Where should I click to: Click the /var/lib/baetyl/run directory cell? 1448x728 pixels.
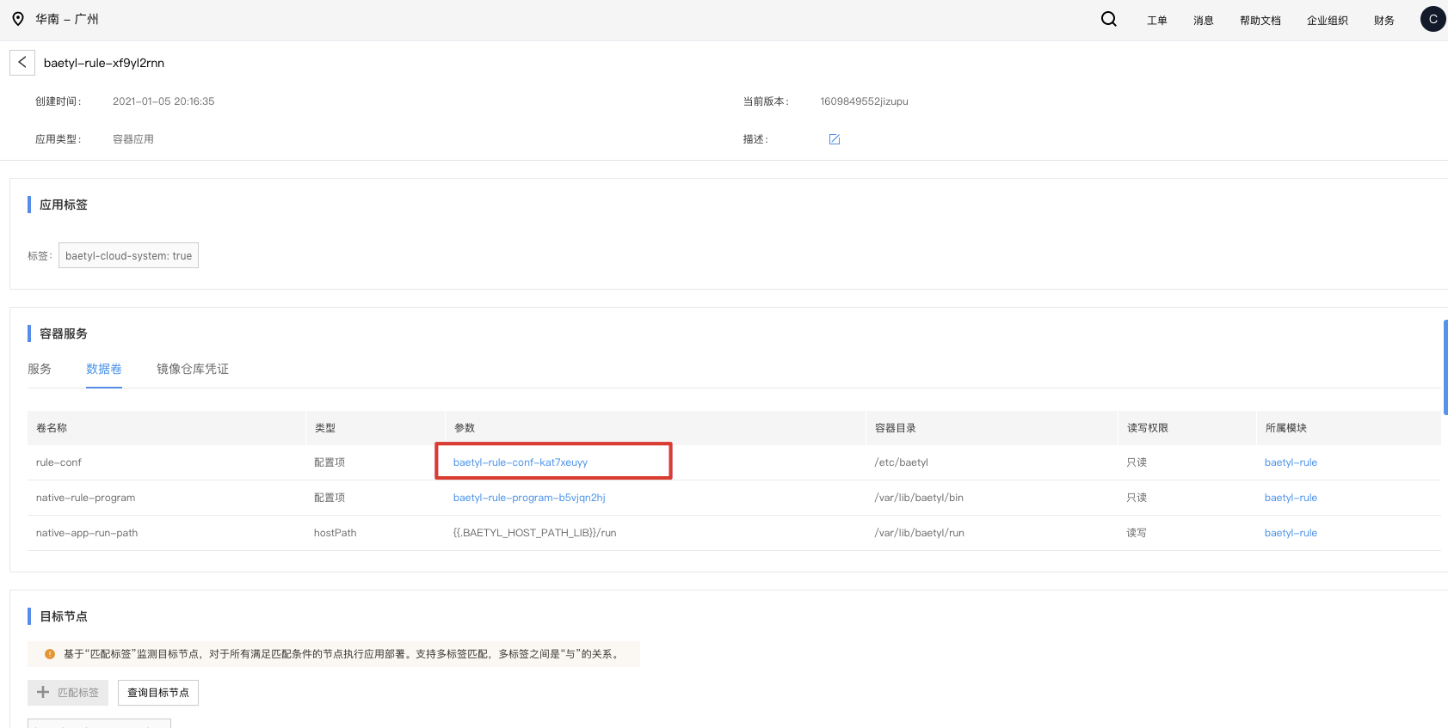coord(919,533)
